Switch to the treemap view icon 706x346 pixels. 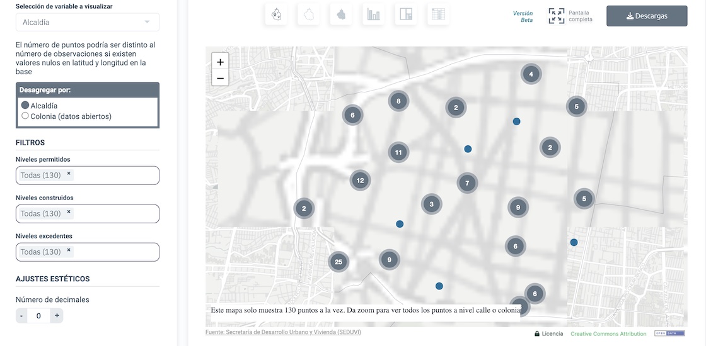tap(406, 14)
